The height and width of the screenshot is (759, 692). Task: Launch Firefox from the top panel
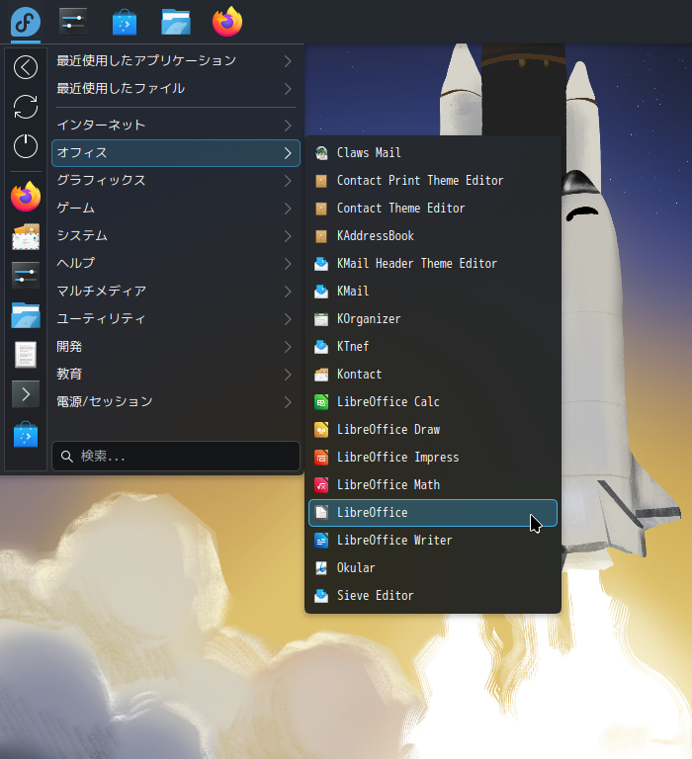tap(227, 22)
